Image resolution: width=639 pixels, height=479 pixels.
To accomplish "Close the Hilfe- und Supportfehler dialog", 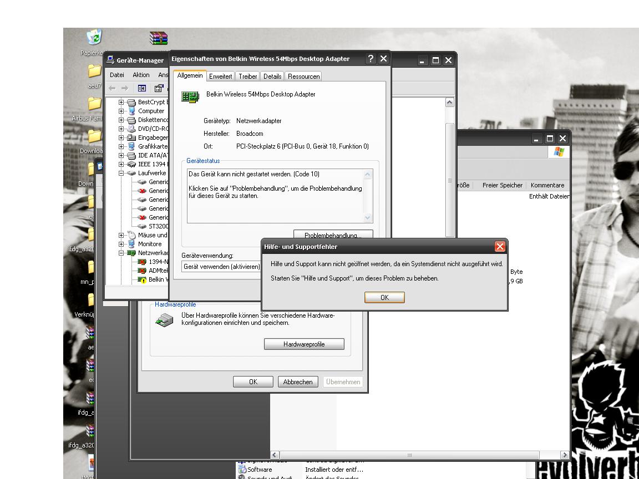I will point(500,246).
